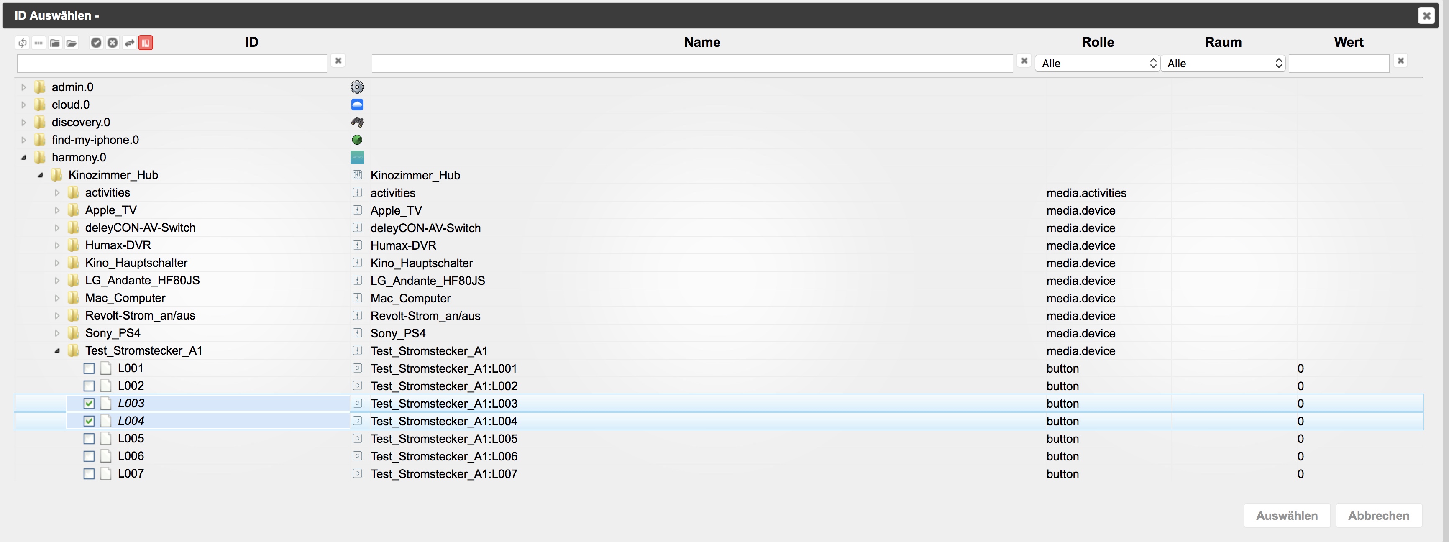Select the Sony_PS4 tree row
Image resolution: width=1449 pixels, height=542 pixels.
click(x=113, y=333)
